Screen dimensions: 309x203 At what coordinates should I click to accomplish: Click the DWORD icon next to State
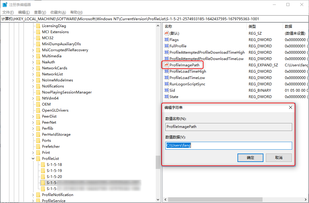[167, 97]
